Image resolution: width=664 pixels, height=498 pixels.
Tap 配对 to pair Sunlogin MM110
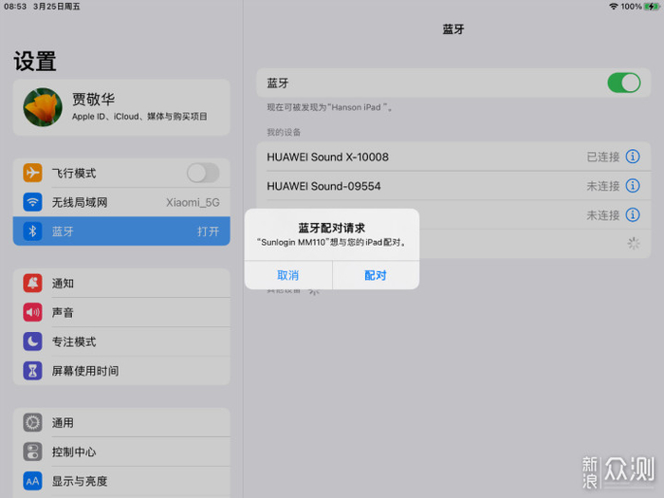[x=376, y=275]
